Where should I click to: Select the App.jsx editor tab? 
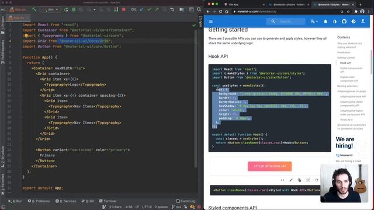coord(18,18)
